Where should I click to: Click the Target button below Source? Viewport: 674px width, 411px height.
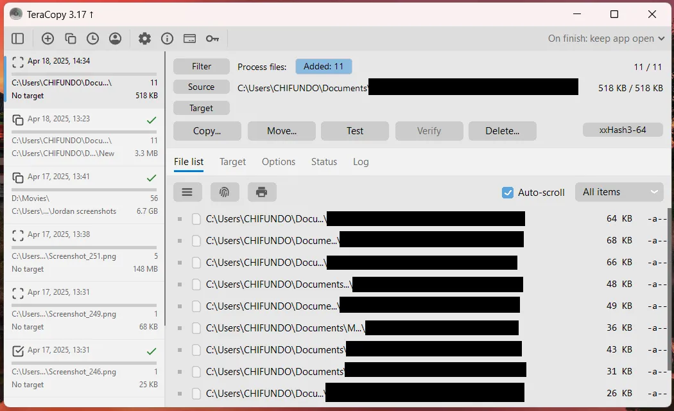click(201, 108)
